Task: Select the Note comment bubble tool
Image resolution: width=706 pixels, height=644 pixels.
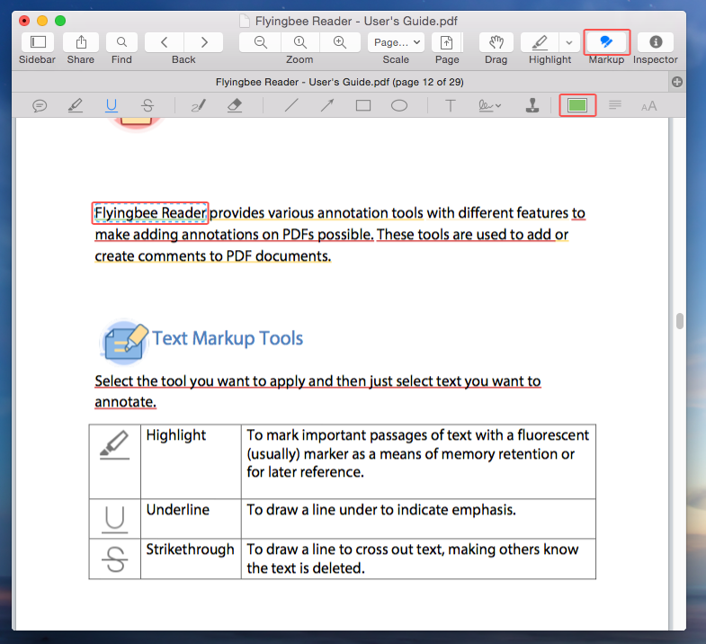Action: pyautogui.click(x=40, y=106)
